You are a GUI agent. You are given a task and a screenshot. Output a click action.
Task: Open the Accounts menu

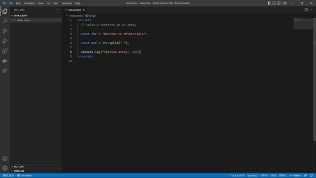point(5,158)
